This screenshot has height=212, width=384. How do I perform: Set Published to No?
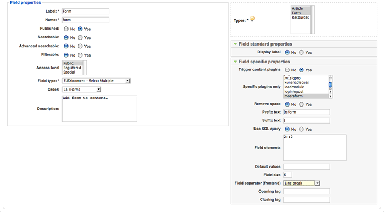pyautogui.click(x=66, y=29)
